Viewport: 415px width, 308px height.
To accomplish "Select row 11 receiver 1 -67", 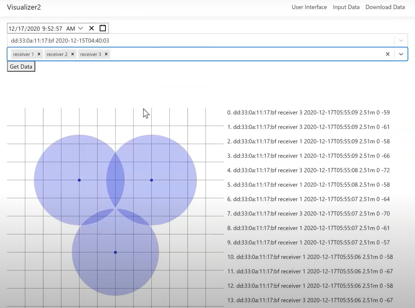I will tap(310, 271).
